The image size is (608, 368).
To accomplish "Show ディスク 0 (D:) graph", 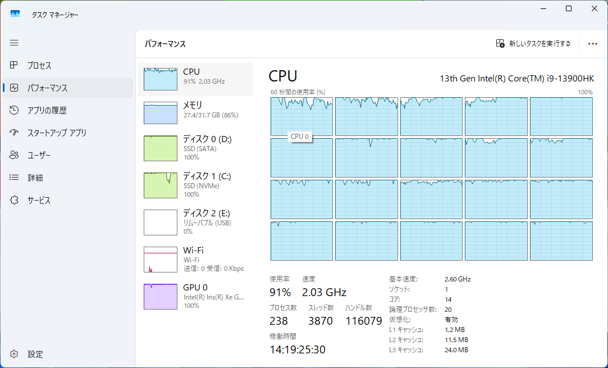I will (x=195, y=148).
